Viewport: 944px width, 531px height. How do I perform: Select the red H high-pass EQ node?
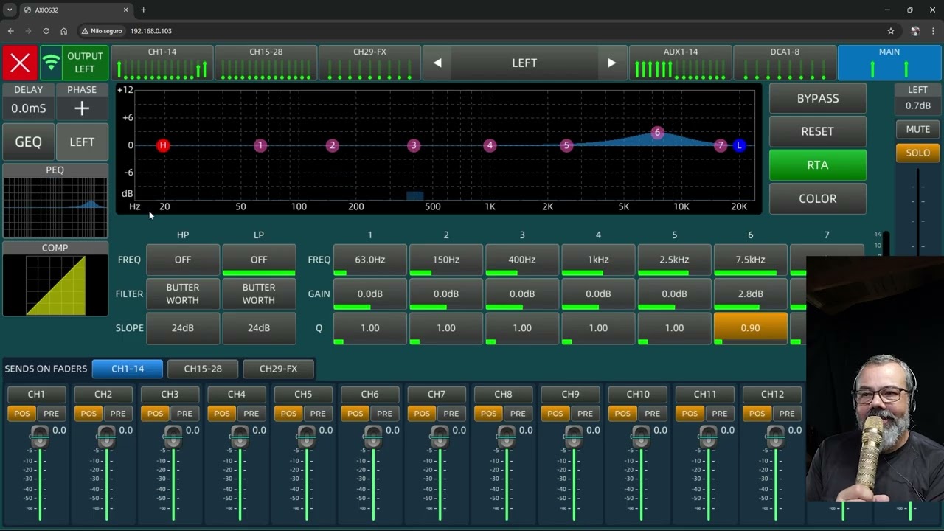click(x=163, y=145)
